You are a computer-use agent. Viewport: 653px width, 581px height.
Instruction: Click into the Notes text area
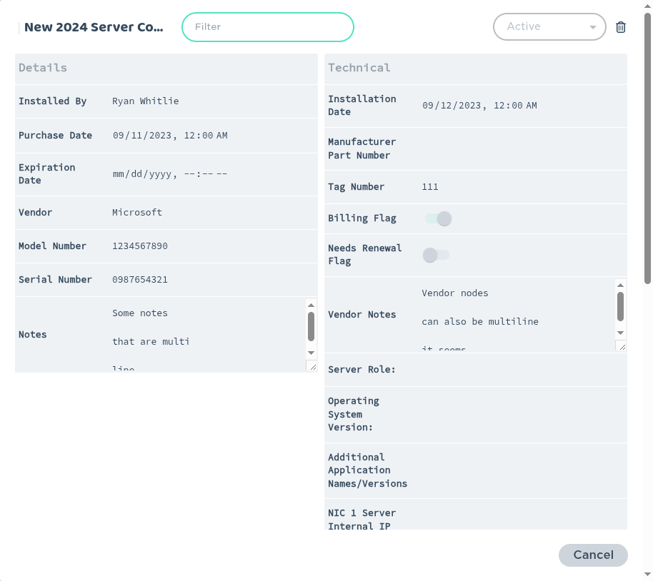click(x=207, y=335)
